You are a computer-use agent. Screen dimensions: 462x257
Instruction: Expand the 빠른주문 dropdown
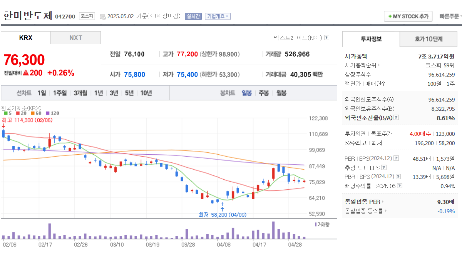tap(450, 16)
